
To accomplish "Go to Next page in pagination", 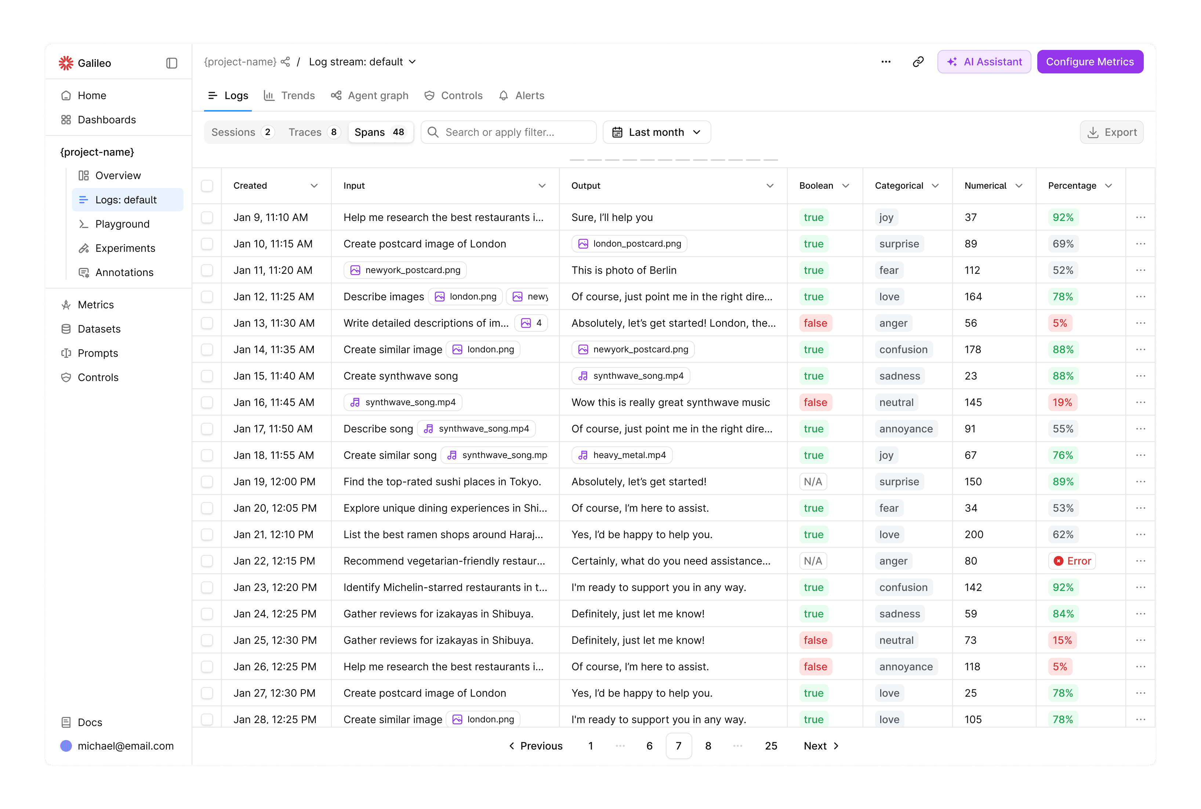I will pos(821,745).
